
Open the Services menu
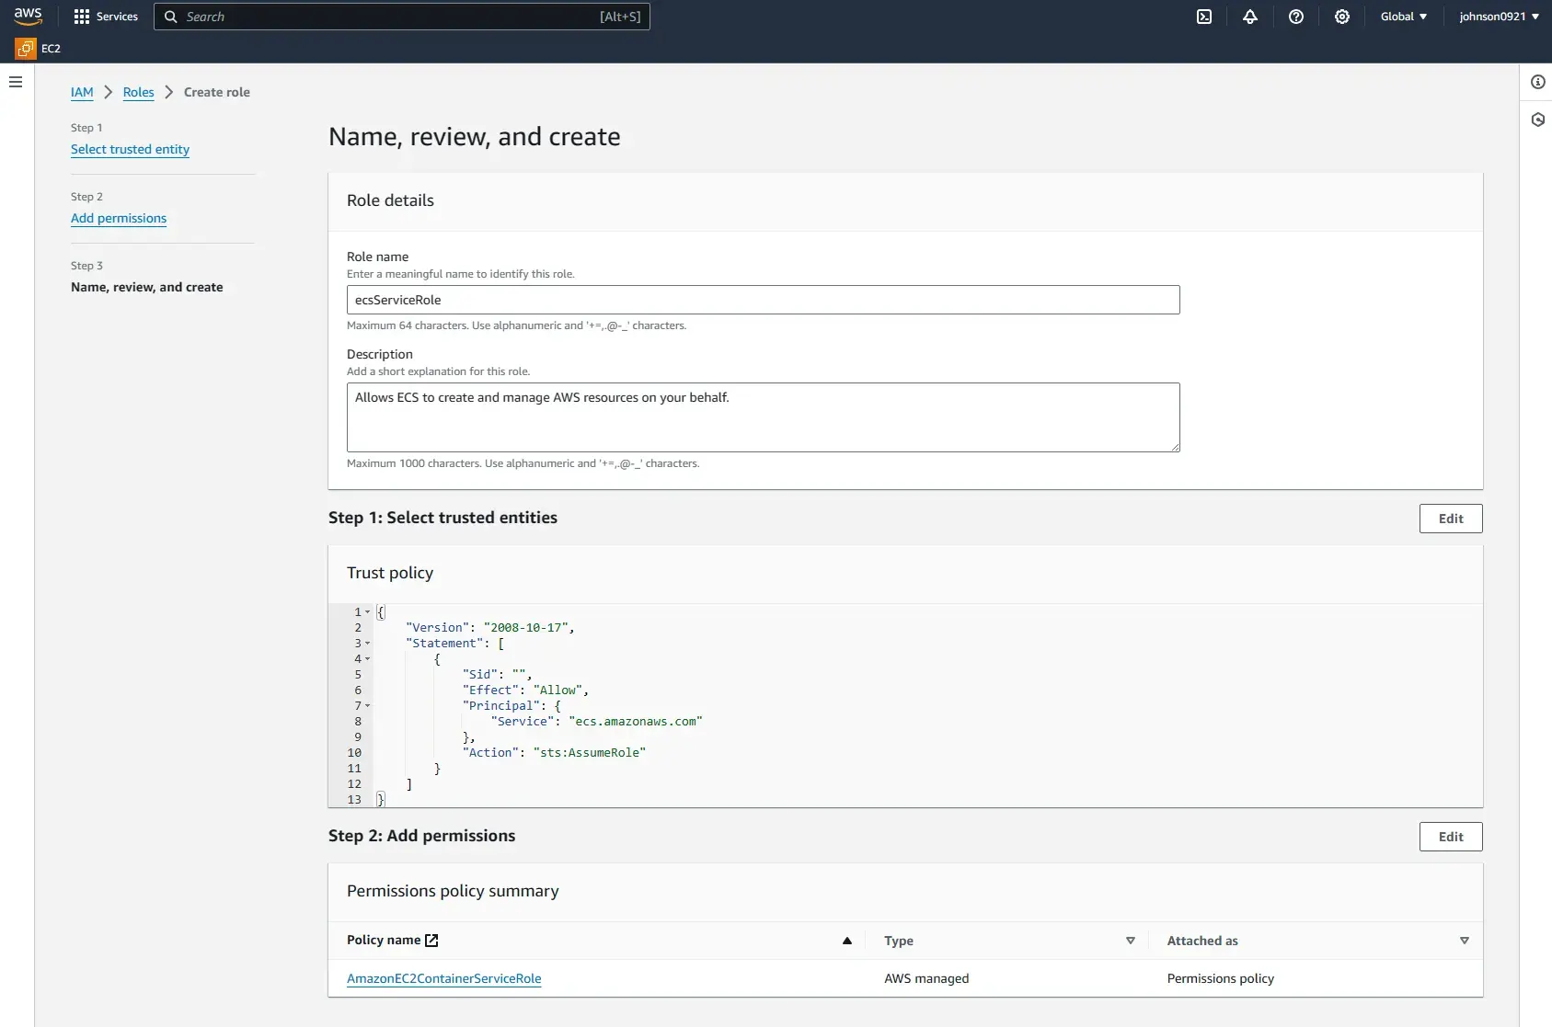[105, 16]
